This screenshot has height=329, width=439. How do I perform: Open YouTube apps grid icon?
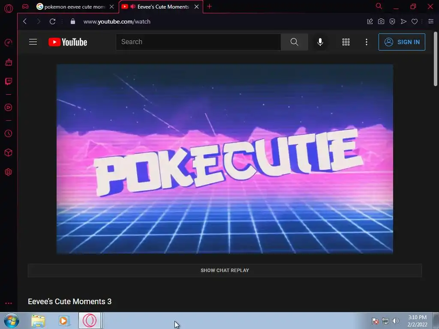(x=346, y=42)
